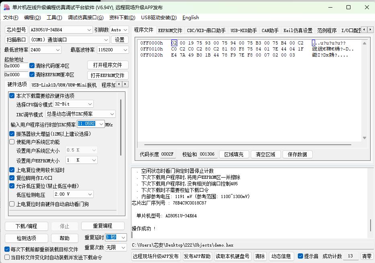Toggle 复位脚用作I/O口 checkbox

[x=12, y=178]
